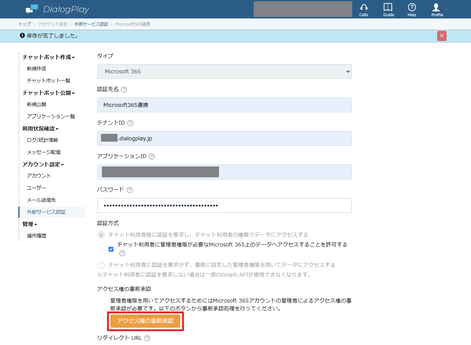Click help icon beside アプリケーションID
The width and height of the screenshot is (471, 345).
tap(152, 157)
